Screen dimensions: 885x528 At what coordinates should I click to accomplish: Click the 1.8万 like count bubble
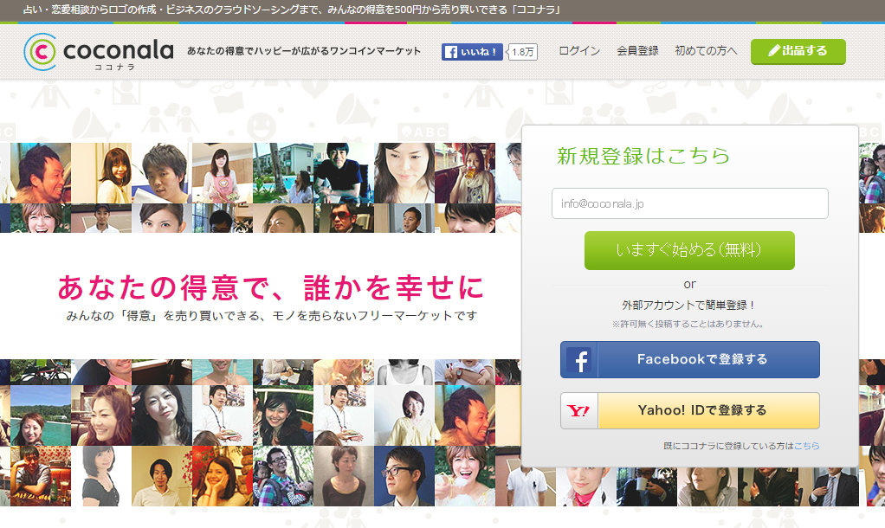[523, 52]
